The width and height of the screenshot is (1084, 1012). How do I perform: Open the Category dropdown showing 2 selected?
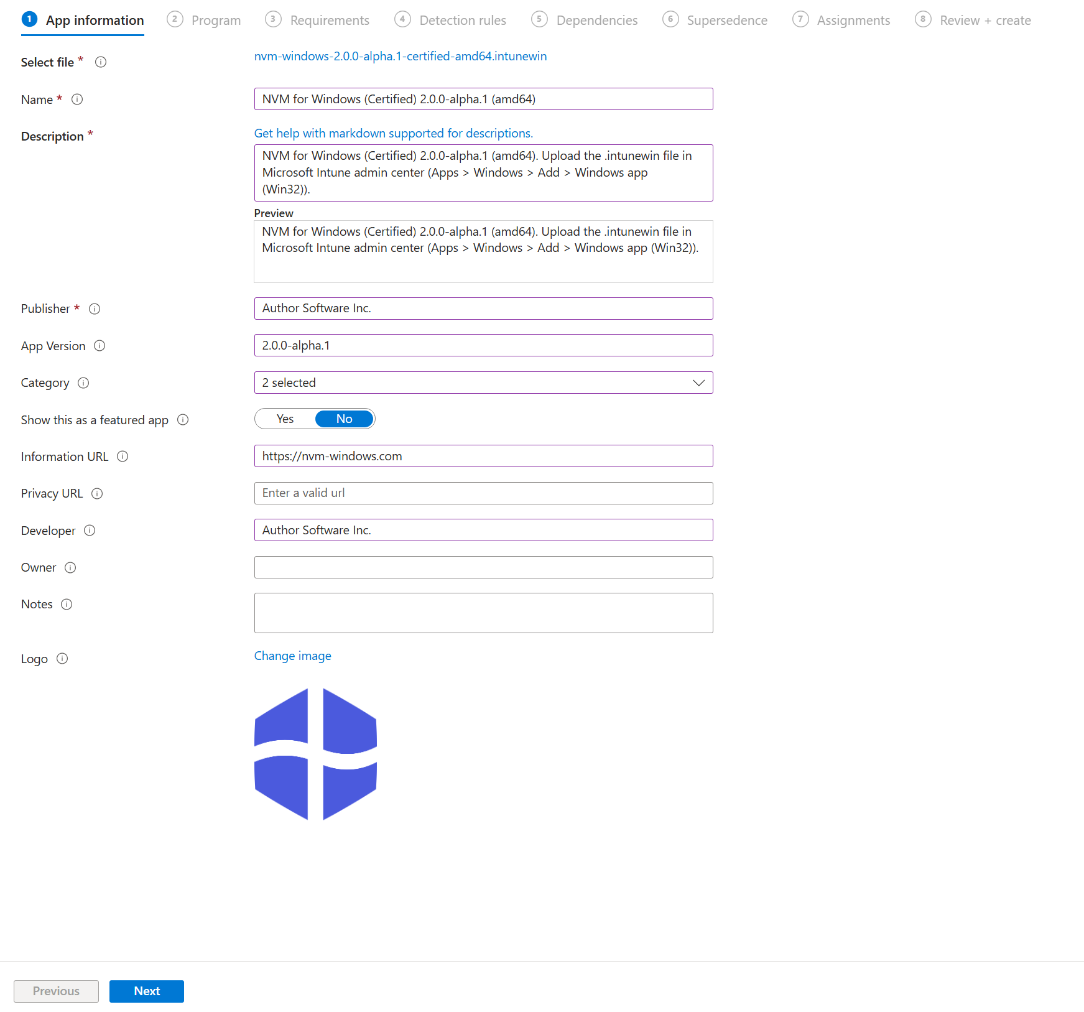(x=483, y=383)
